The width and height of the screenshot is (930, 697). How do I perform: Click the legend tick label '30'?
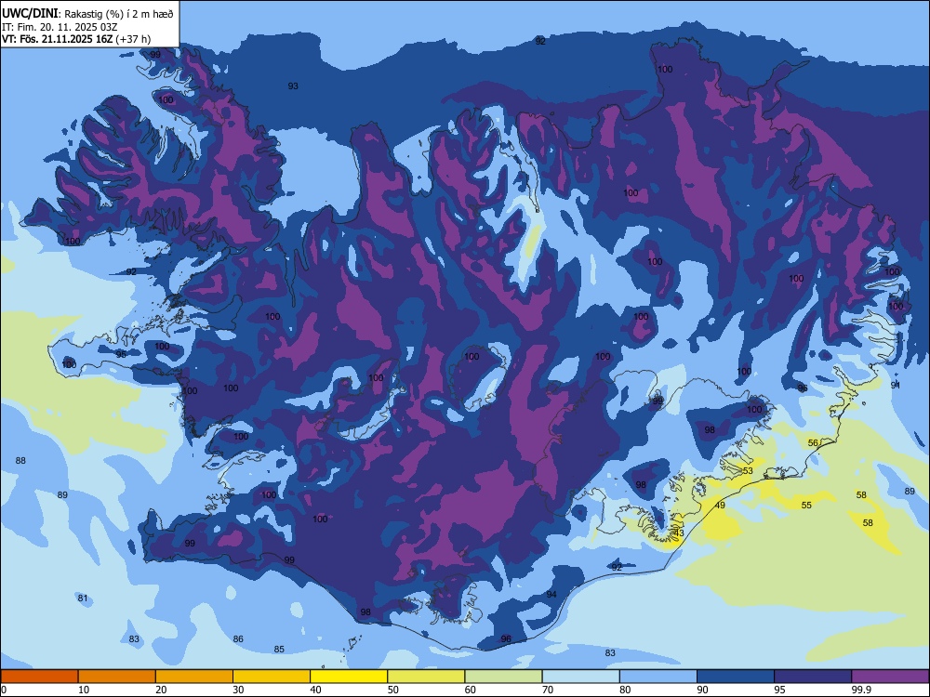click(x=238, y=690)
